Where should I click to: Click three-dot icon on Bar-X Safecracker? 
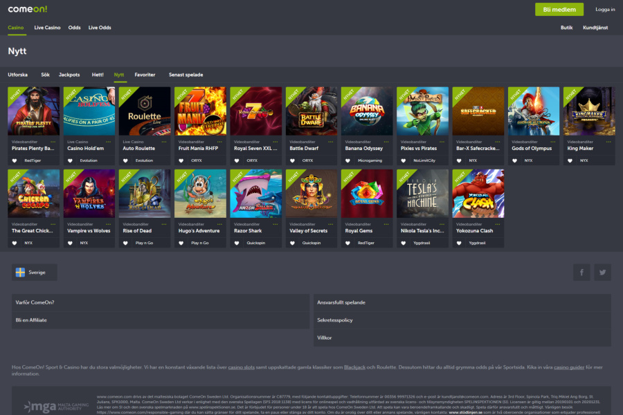[x=498, y=142]
